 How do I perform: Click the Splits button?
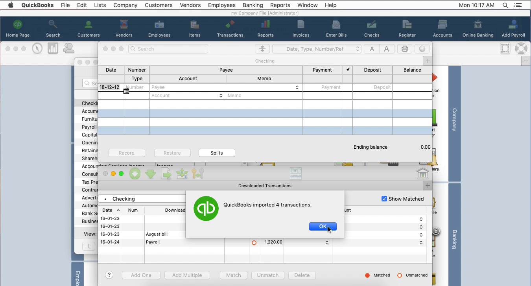[217, 153]
